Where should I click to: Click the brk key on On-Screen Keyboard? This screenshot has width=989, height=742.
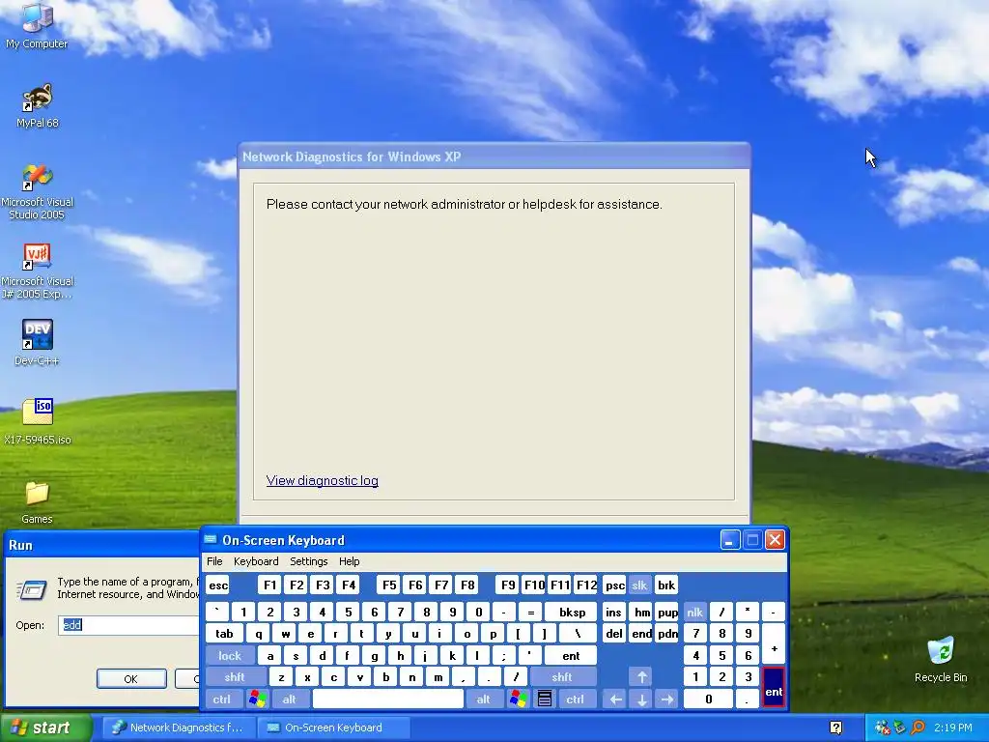[x=666, y=585]
